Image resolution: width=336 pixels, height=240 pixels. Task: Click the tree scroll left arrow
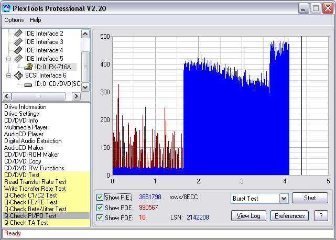click(7, 96)
